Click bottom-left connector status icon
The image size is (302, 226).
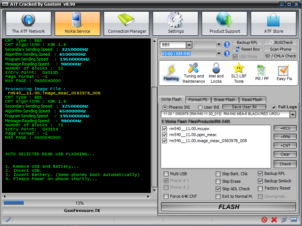coord(8,220)
